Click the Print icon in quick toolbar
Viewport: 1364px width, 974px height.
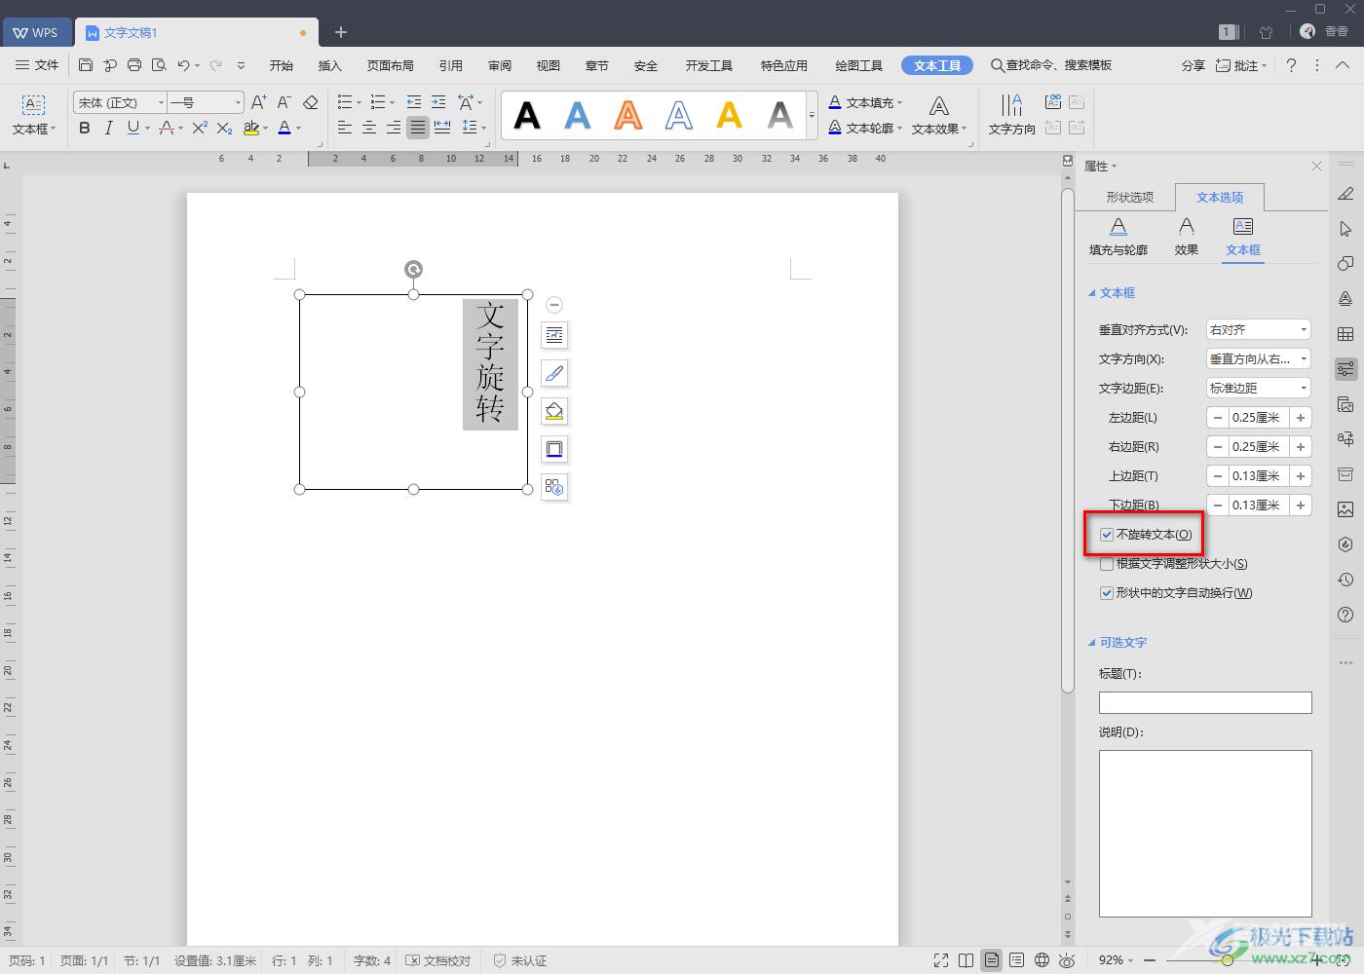(x=134, y=65)
